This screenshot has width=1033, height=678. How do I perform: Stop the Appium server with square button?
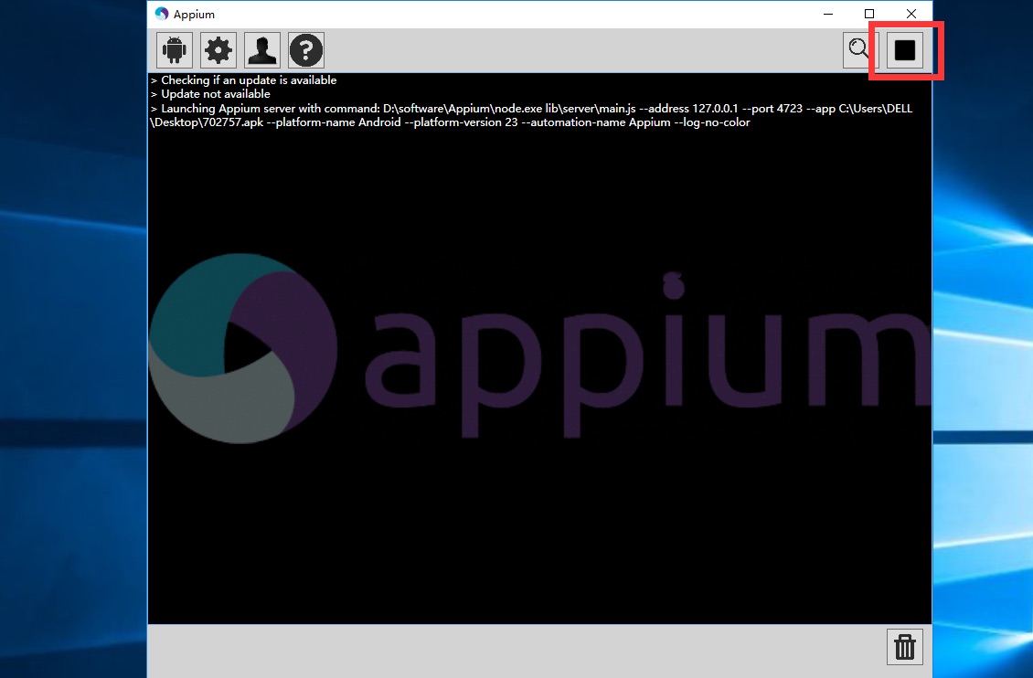(904, 50)
